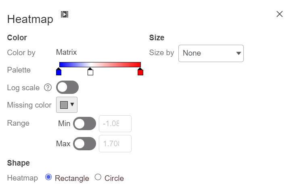Click the Min range value field

click(115, 124)
